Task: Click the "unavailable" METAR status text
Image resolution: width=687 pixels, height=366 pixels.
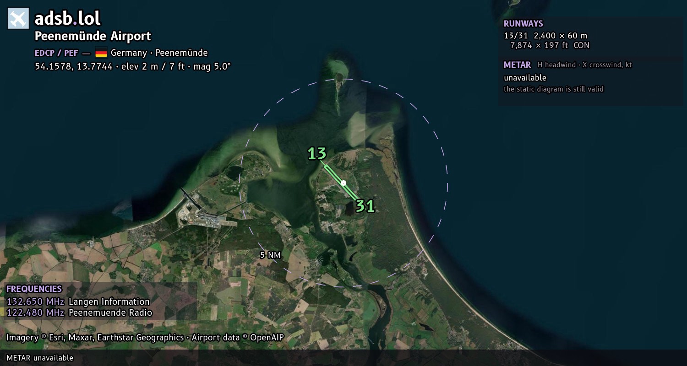Action: (525, 78)
